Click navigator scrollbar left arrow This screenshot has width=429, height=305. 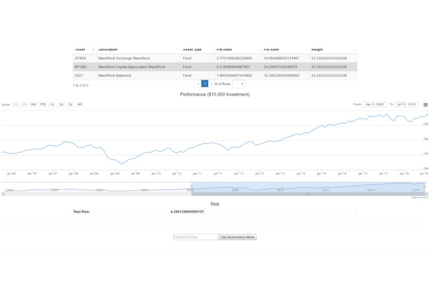(x=3, y=194)
